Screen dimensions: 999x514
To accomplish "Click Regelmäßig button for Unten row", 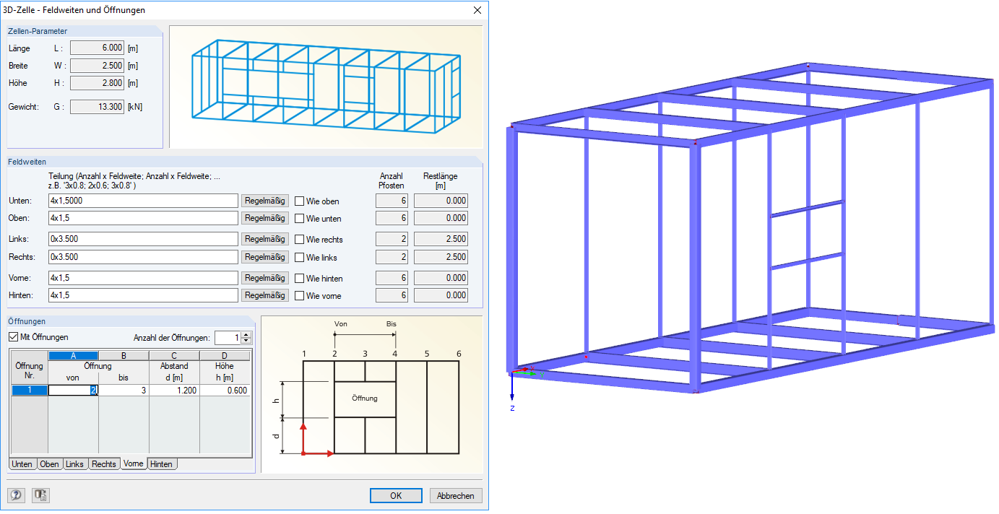I will [x=265, y=201].
